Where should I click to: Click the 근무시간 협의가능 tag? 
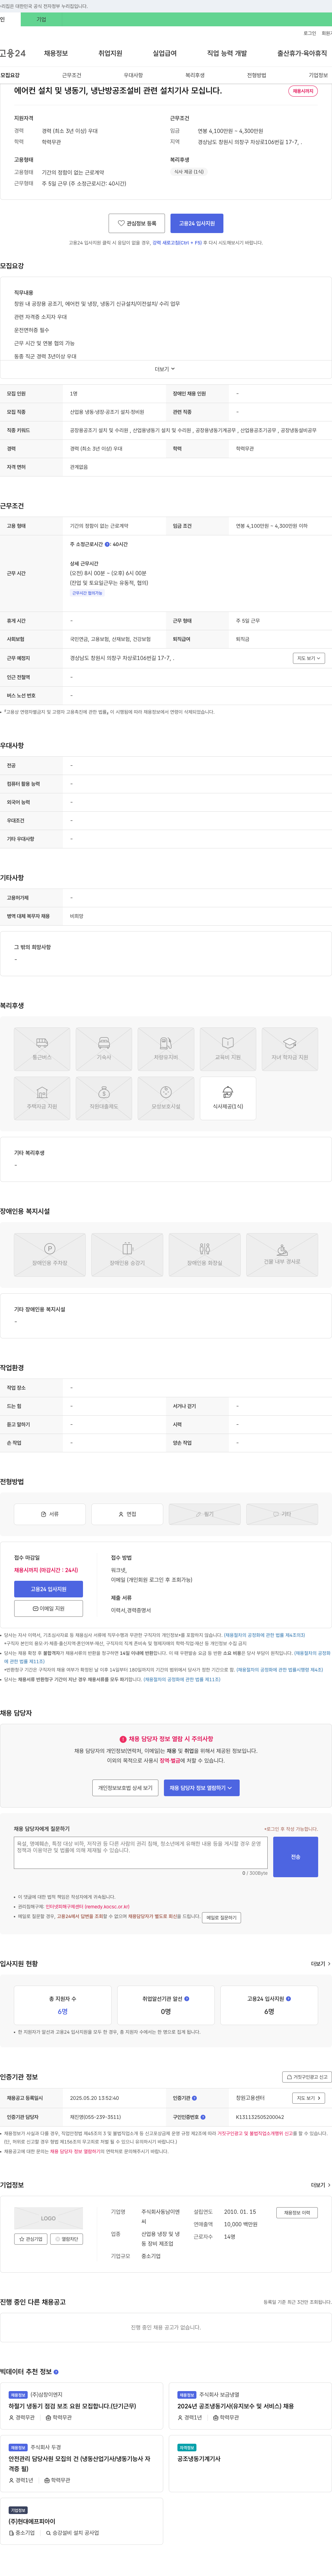(87, 593)
